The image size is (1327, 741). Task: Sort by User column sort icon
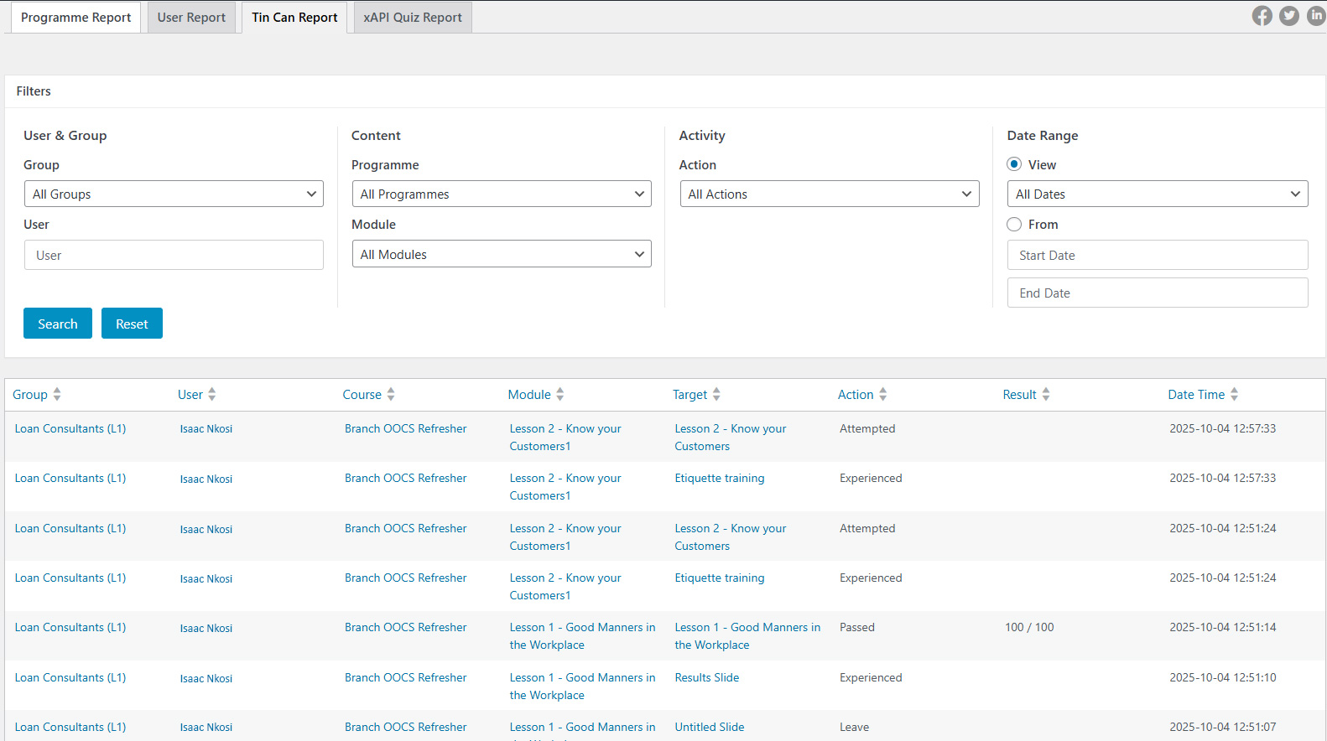212,395
